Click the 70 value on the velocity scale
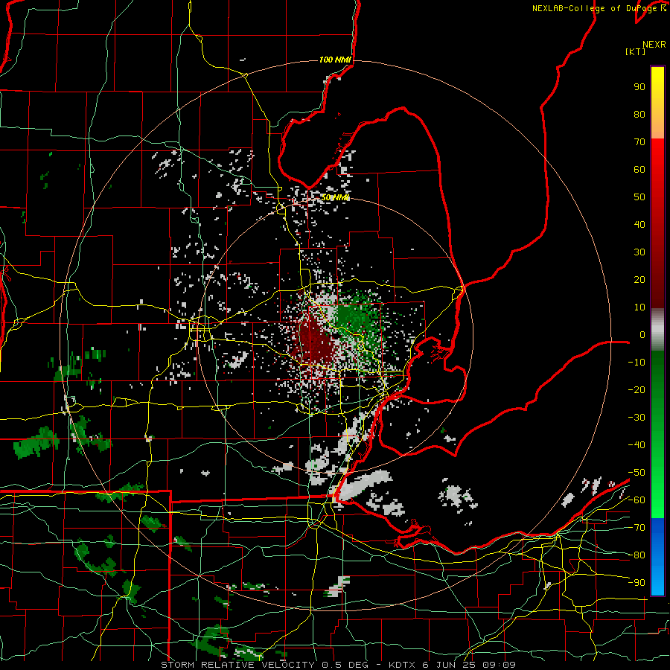The height and width of the screenshot is (670, 670). [639, 142]
